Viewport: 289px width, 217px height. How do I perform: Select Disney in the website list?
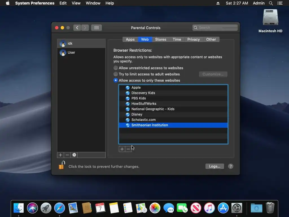pos(173,114)
